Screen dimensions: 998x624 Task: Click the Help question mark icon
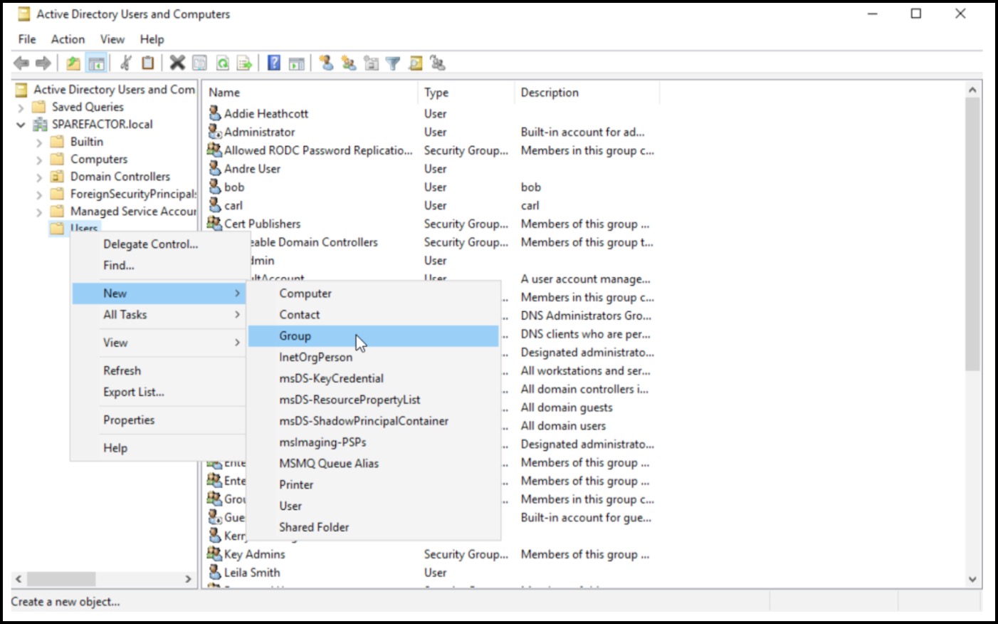click(274, 63)
